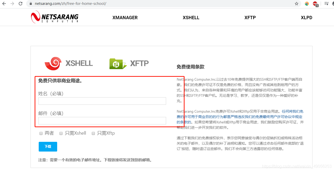Open the colorful circular browser extension icon
334x171 pixels.
point(307,4)
